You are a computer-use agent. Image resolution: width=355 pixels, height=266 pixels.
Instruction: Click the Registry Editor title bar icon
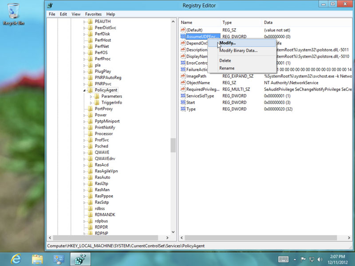click(50, 5)
